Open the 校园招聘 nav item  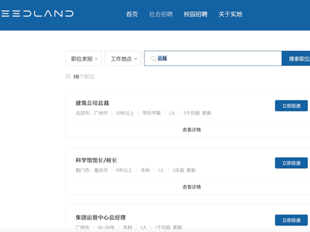[196, 14]
